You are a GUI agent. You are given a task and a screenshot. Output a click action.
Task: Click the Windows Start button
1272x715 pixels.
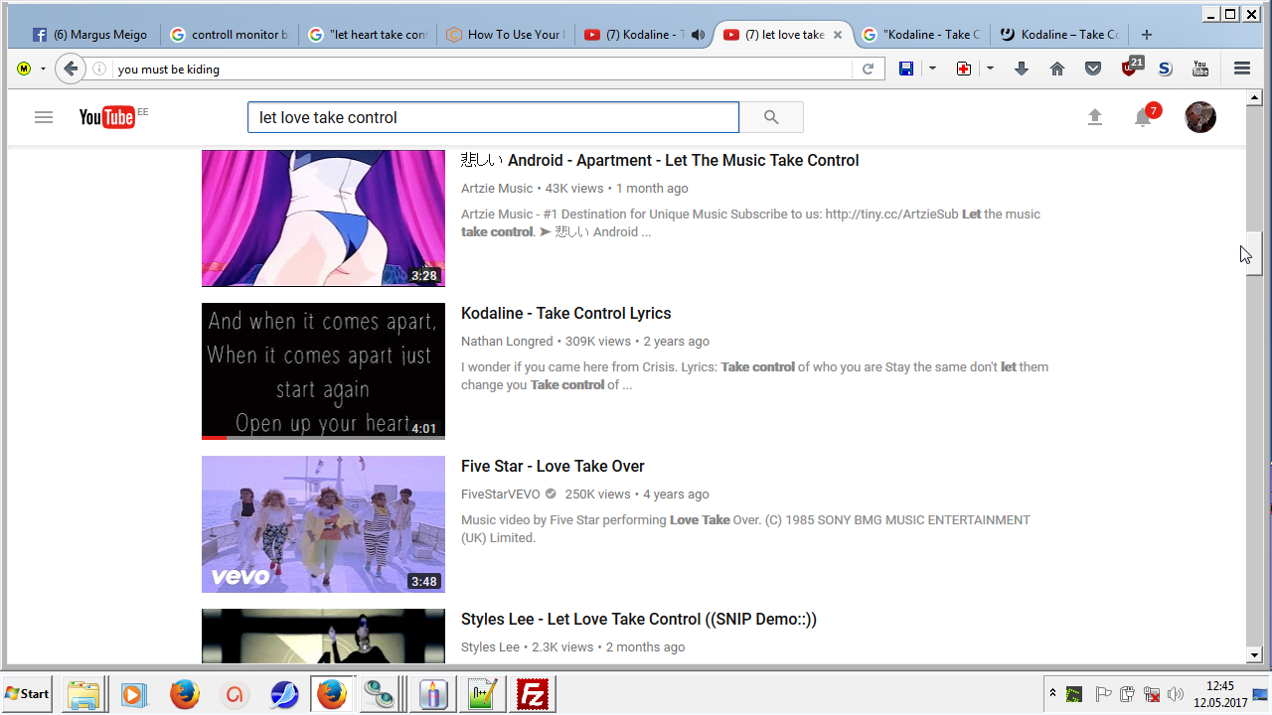pyautogui.click(x=28, y=694)
